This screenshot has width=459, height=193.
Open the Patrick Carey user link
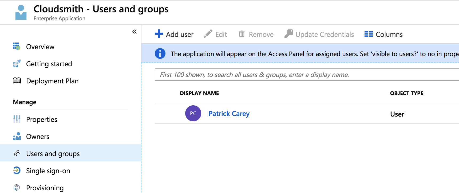coord(229,114)
